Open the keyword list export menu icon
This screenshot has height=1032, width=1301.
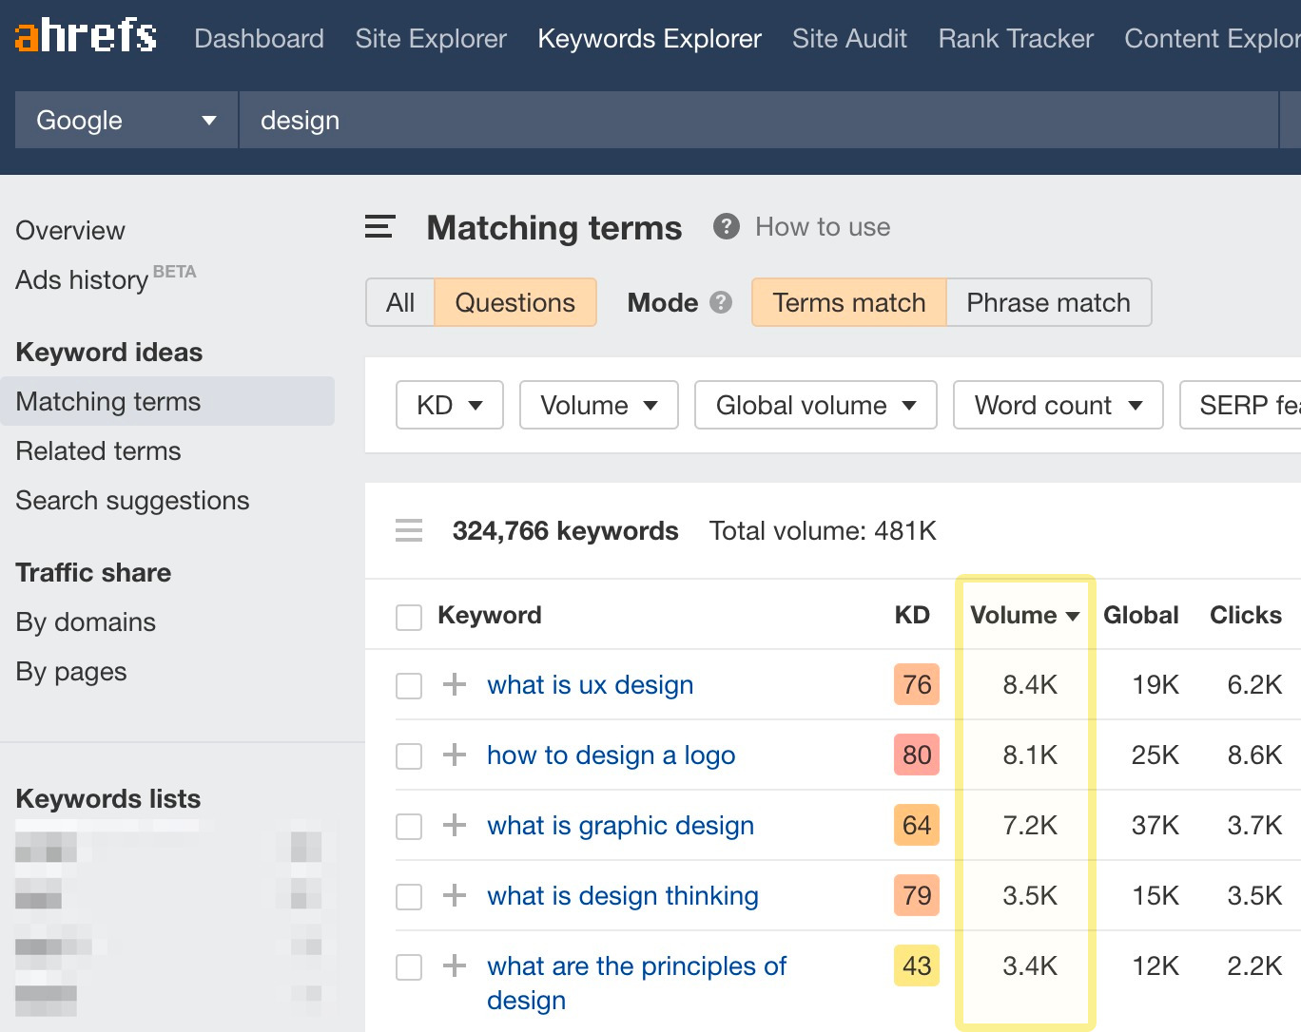(409, 530)
